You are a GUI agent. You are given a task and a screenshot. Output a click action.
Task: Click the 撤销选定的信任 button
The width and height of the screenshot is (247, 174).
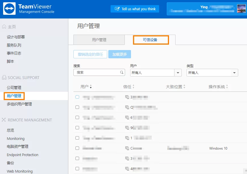coord(90,54)
